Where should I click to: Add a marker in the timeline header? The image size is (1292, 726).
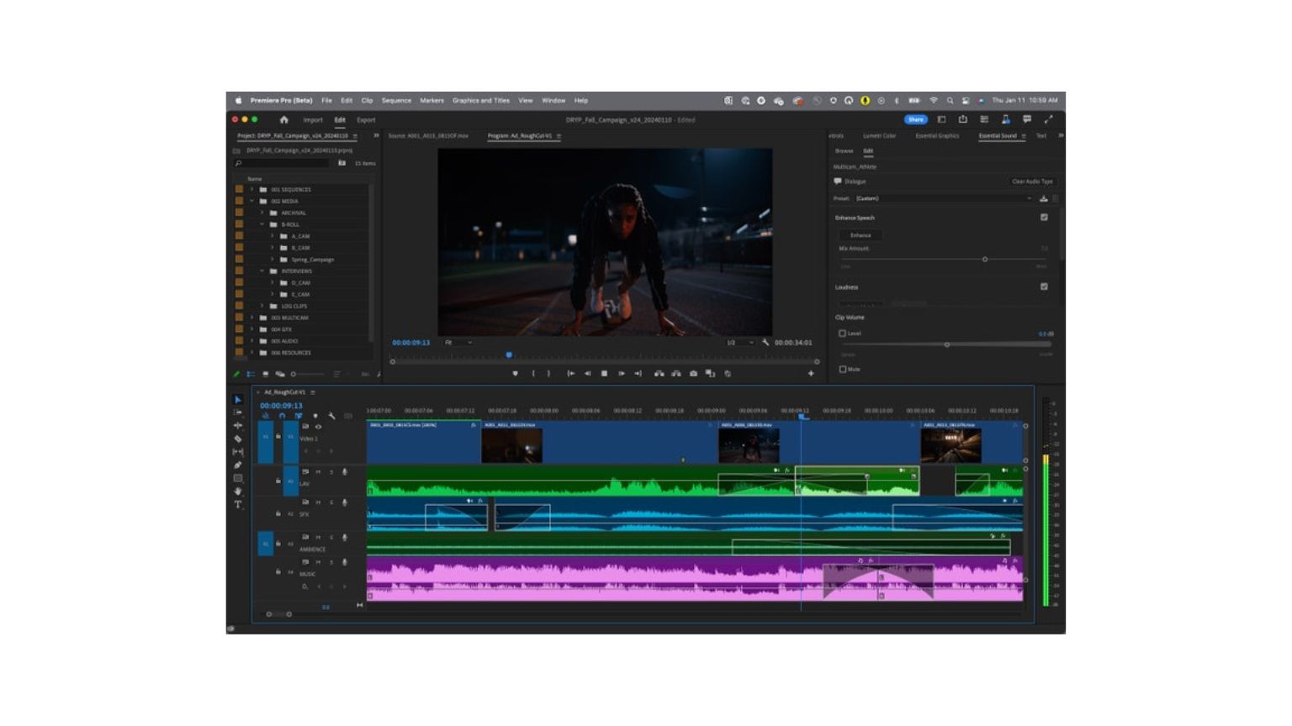click(315, 416)
